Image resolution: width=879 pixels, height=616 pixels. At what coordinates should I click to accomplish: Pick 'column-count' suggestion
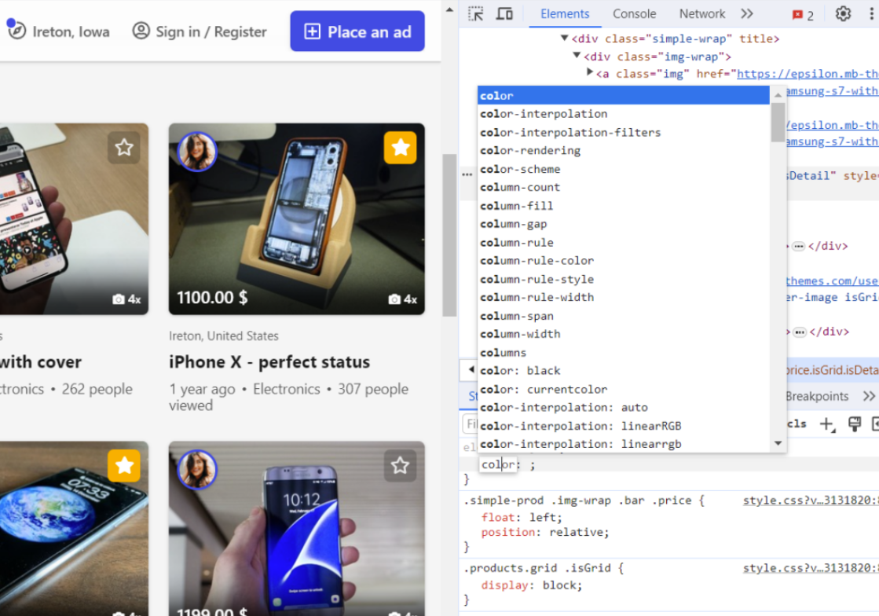point(624,187)
